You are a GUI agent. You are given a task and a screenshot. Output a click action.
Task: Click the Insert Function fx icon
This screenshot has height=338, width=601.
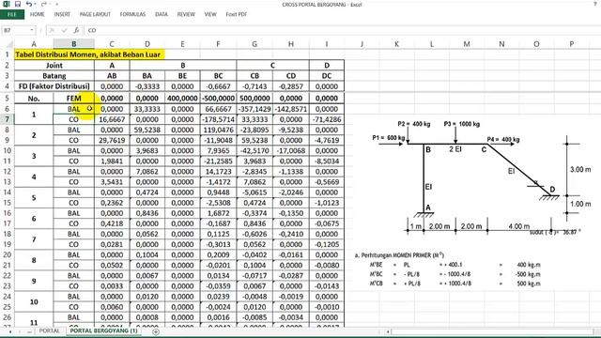[x=76, y=30]
